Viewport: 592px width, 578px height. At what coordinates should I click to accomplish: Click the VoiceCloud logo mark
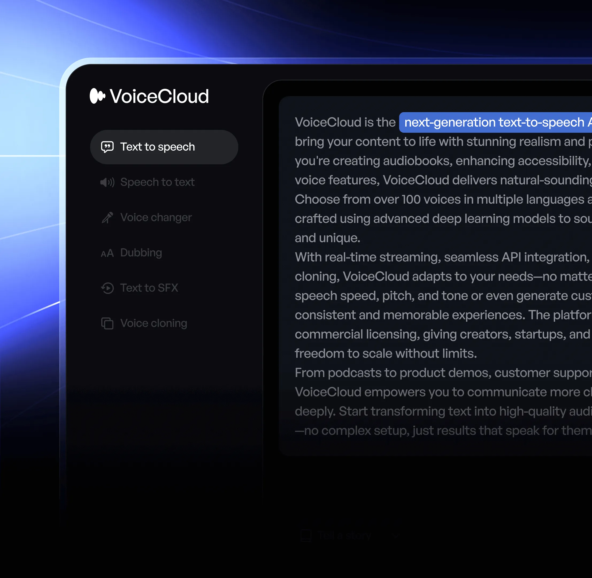click(97, 96)
